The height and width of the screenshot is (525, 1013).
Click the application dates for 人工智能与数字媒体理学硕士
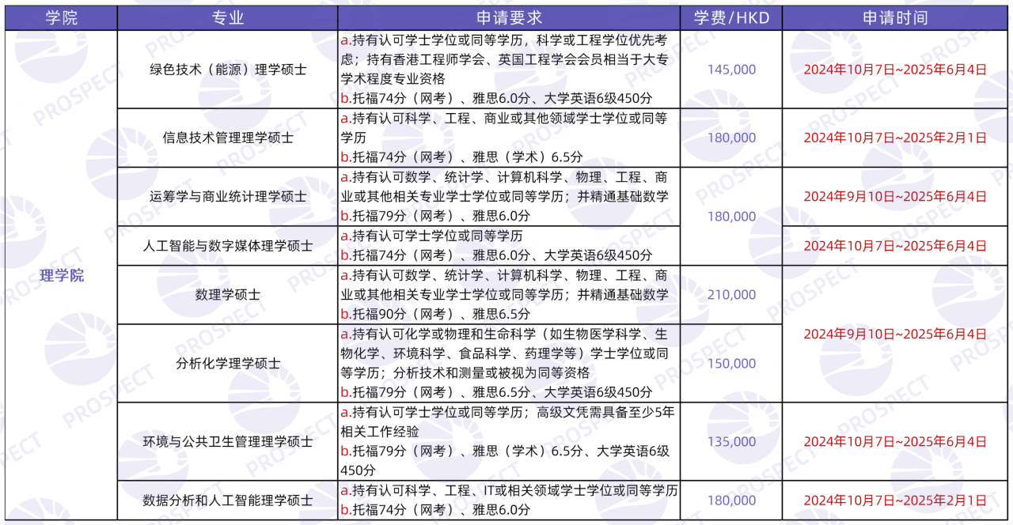coord(895,245)
